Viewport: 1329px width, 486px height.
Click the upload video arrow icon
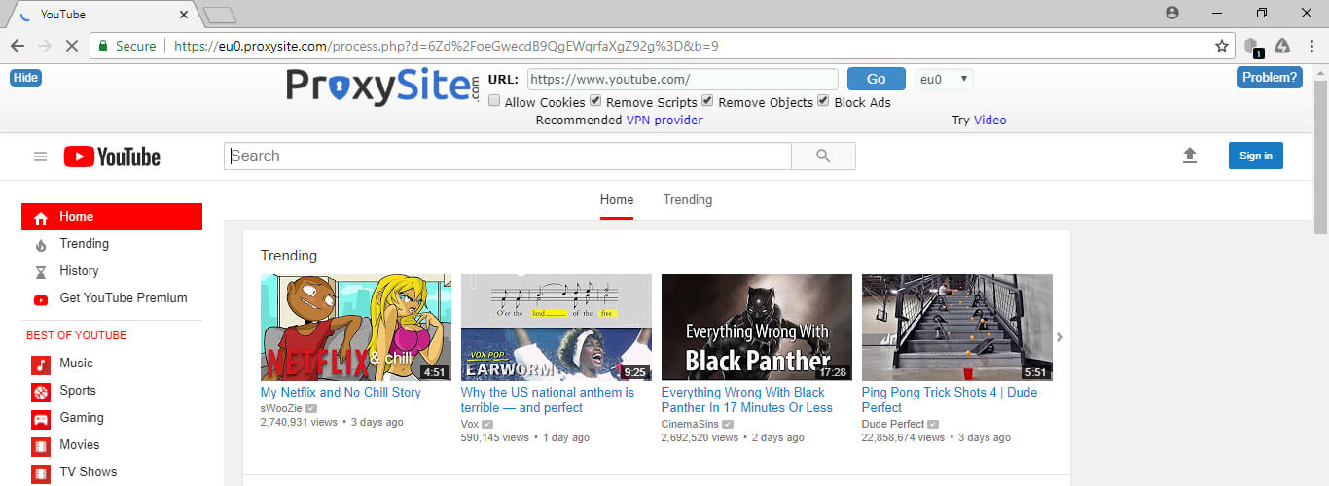point(1189,156)
